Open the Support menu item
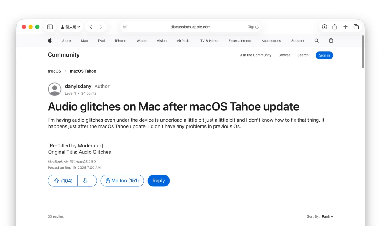Image resolution: width=381 pixels, height=226 pixels. [x=298, y=40]
